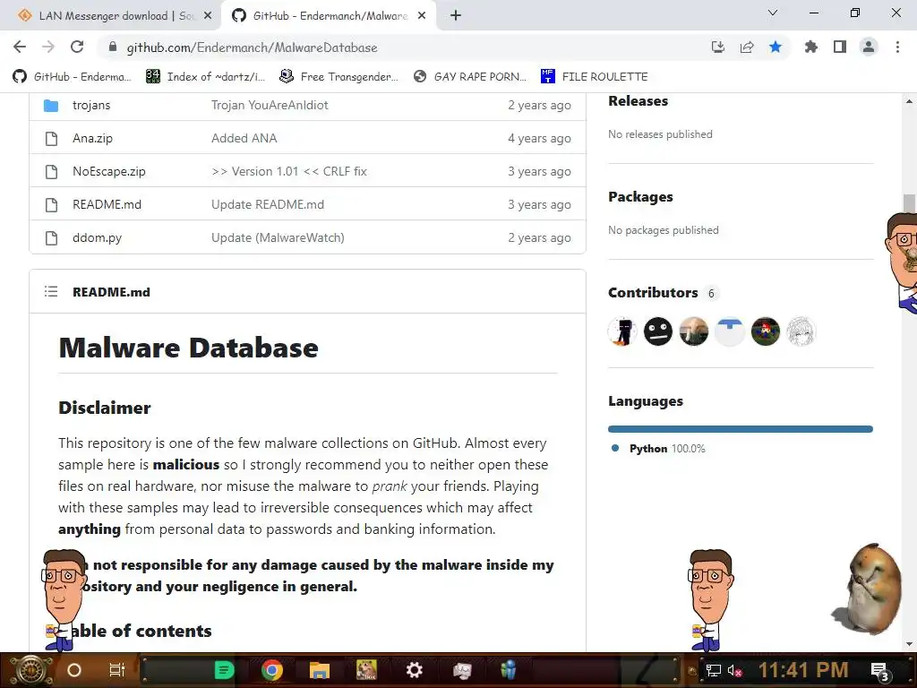Viewport: 917px width, 688px height.
Task: Click the page vertical scrollbar thumb
Action: (909, 203)
